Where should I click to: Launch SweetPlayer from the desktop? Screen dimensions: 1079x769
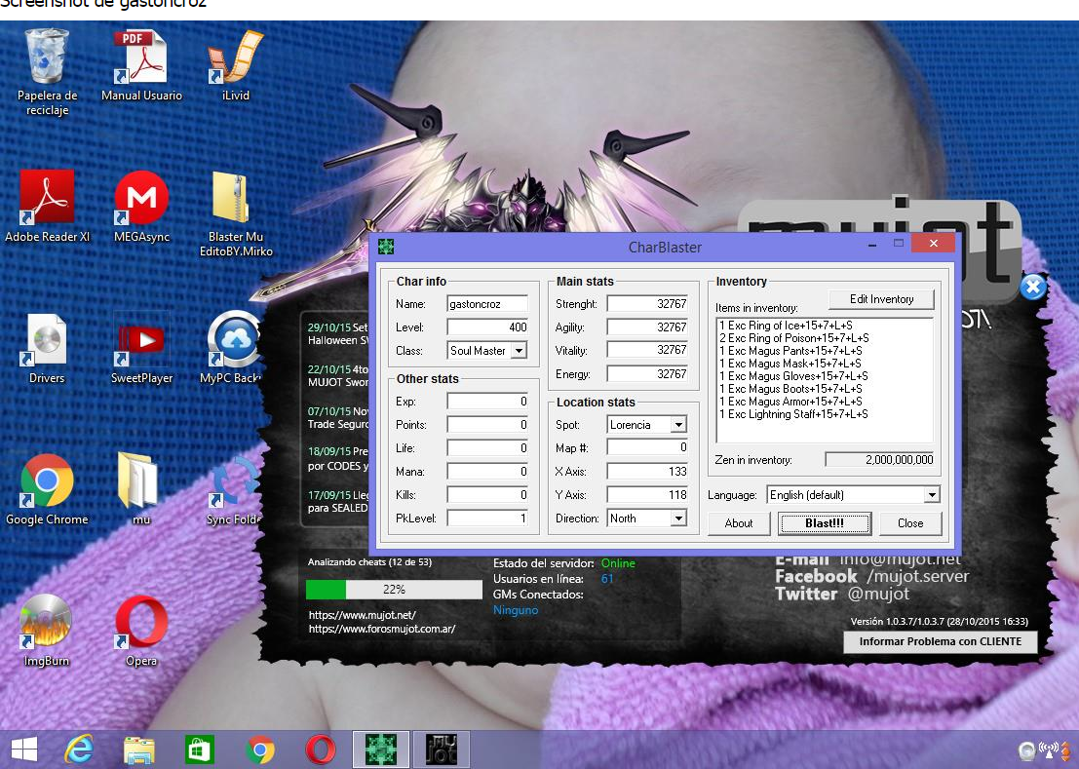click(x=141, y=339)
